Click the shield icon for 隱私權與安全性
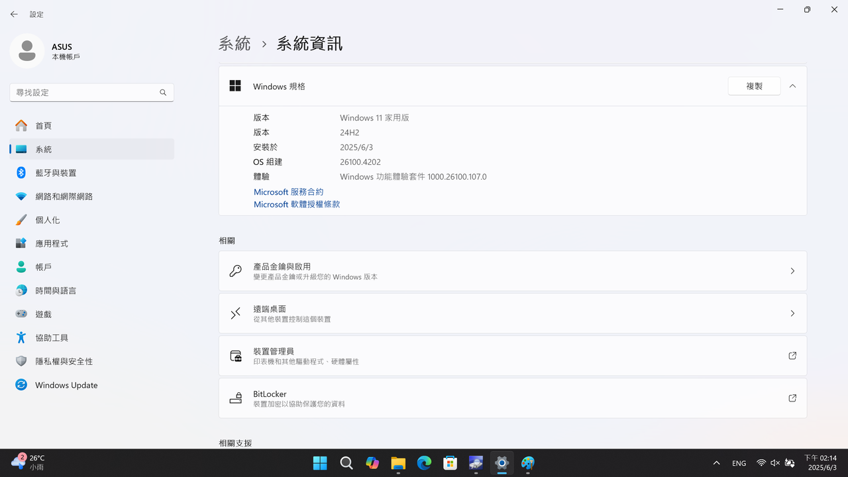The image size is (848, 477). (21, 361)
